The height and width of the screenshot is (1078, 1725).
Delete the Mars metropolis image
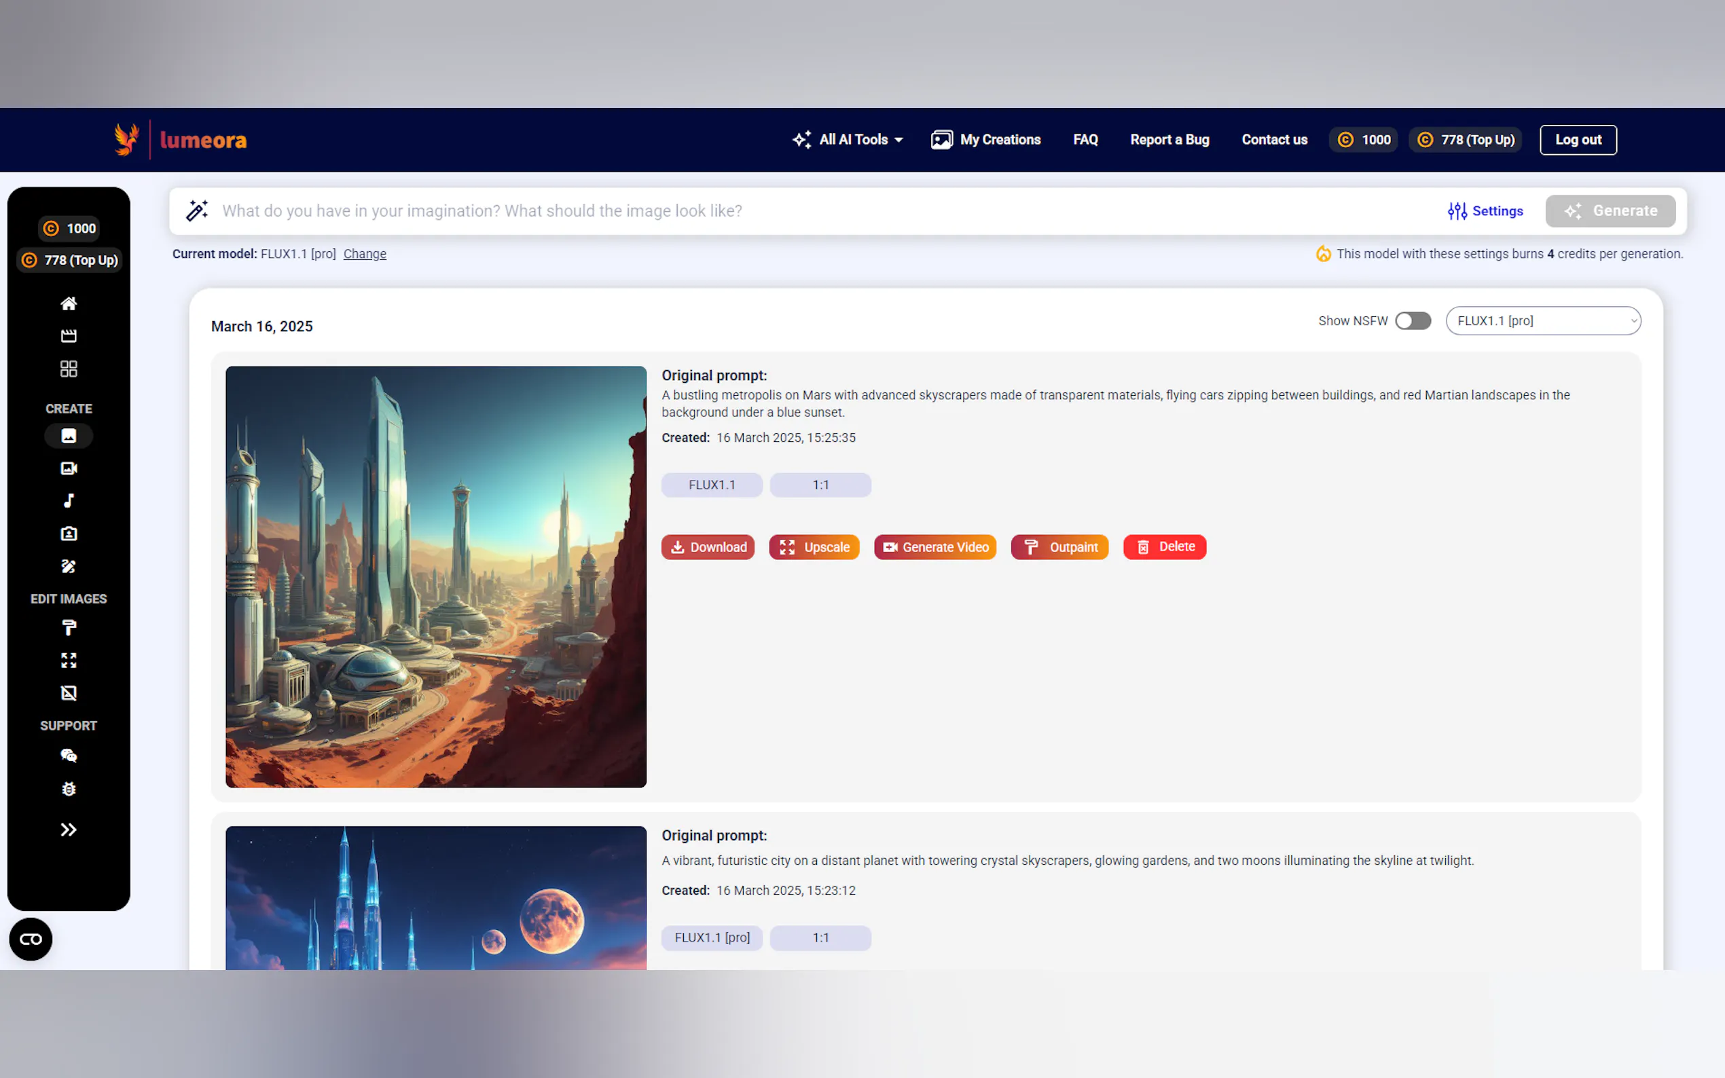(1164, 547)
